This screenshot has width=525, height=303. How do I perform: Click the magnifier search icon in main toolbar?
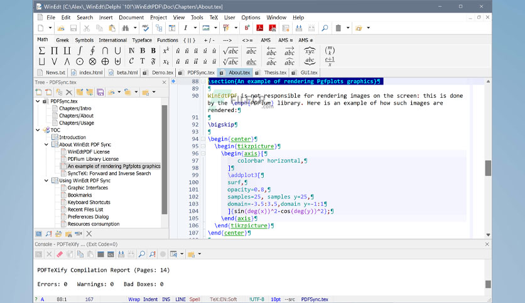[325, 28]
